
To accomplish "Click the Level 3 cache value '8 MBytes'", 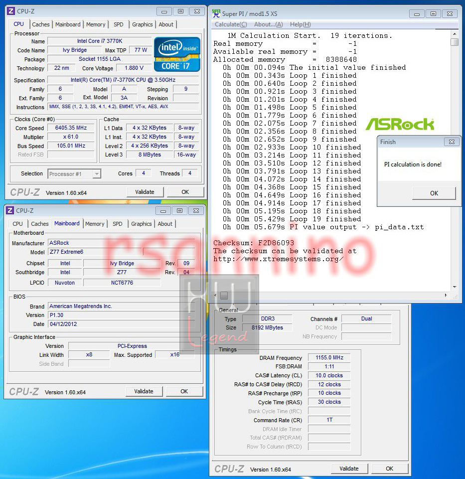I will [150, 155].
